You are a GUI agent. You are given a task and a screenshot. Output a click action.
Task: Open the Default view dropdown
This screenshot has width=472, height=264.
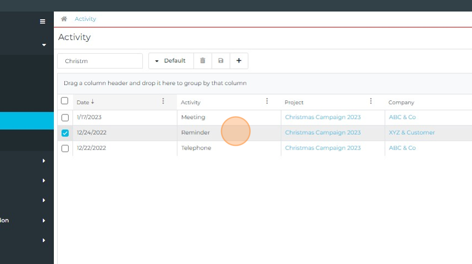[x=171, y=61]
